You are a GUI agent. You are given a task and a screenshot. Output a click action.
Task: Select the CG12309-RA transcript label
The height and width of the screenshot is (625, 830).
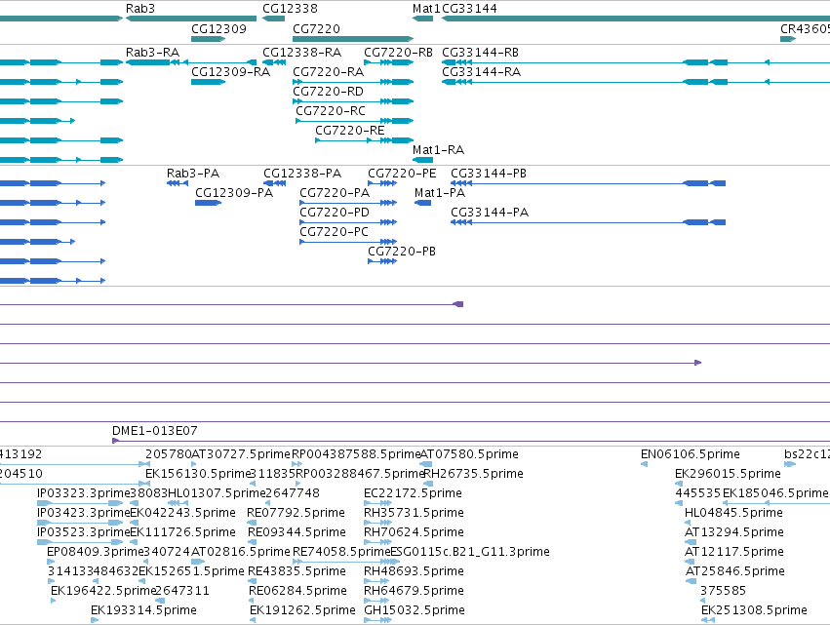(x=230, y=71)
